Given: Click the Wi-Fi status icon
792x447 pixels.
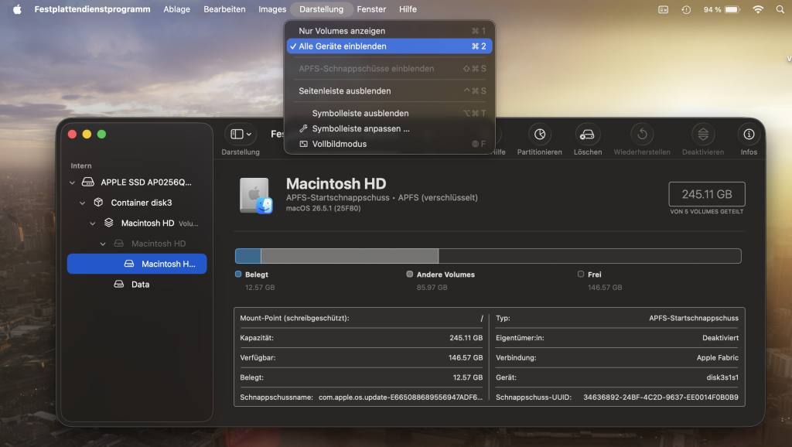Looking at the screenshot, I should [x=758, y=9].
